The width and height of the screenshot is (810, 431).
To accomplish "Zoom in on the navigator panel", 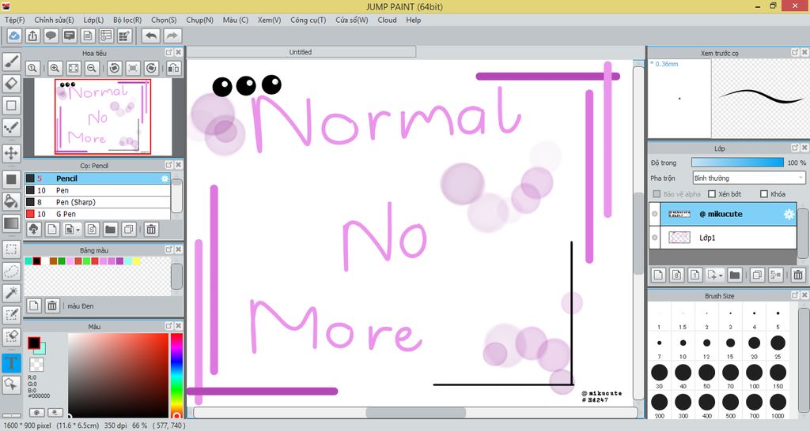I will coord(55,69).
